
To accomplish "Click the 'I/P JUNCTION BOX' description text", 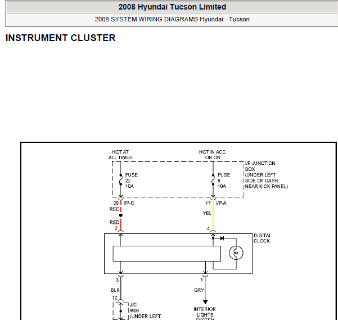I will [x=267, y=175].
